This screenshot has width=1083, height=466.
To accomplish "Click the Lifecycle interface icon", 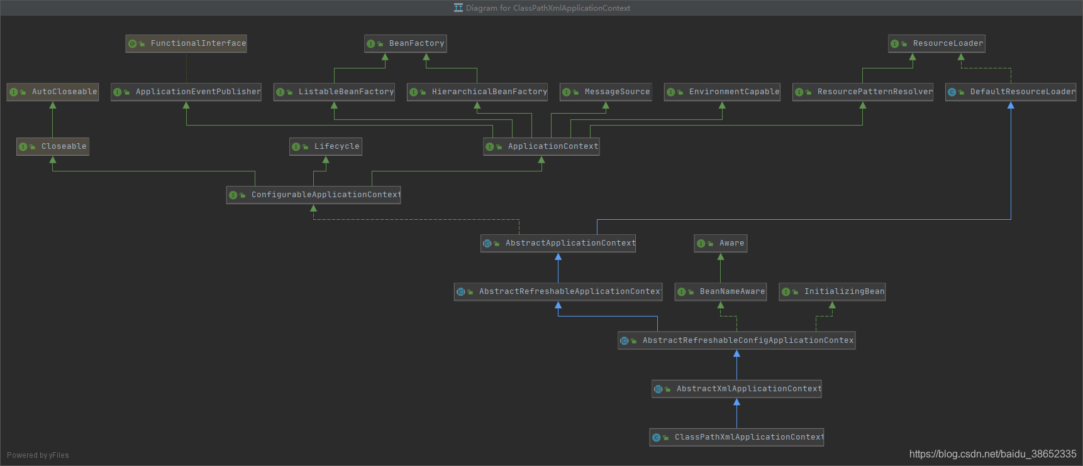I will pos(296,147).
